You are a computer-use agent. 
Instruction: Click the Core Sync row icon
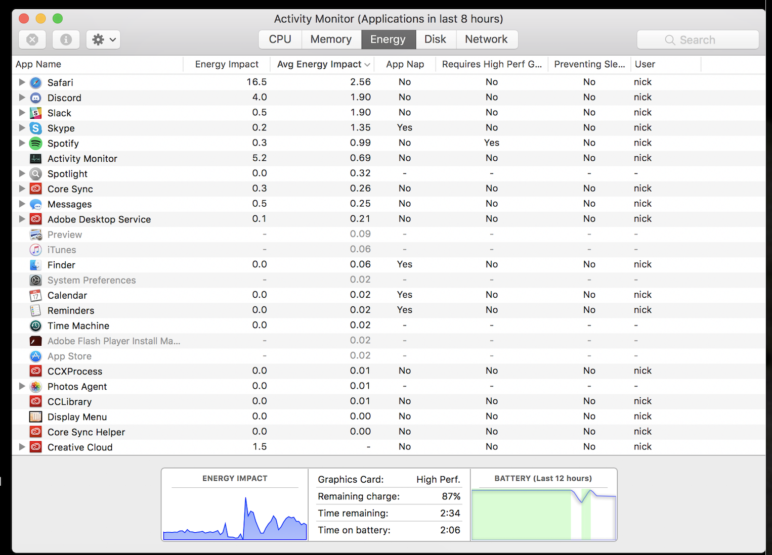point(35,189)
